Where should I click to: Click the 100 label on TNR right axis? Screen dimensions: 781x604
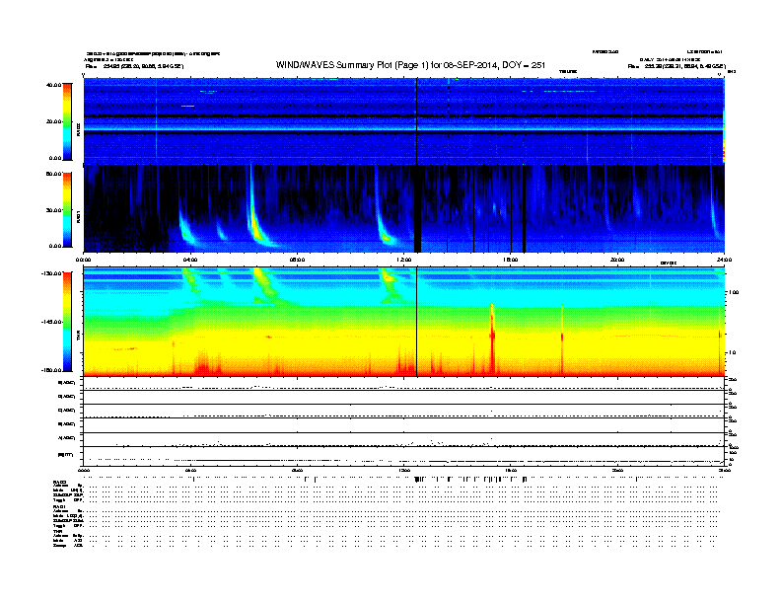[x=734, y=292]
